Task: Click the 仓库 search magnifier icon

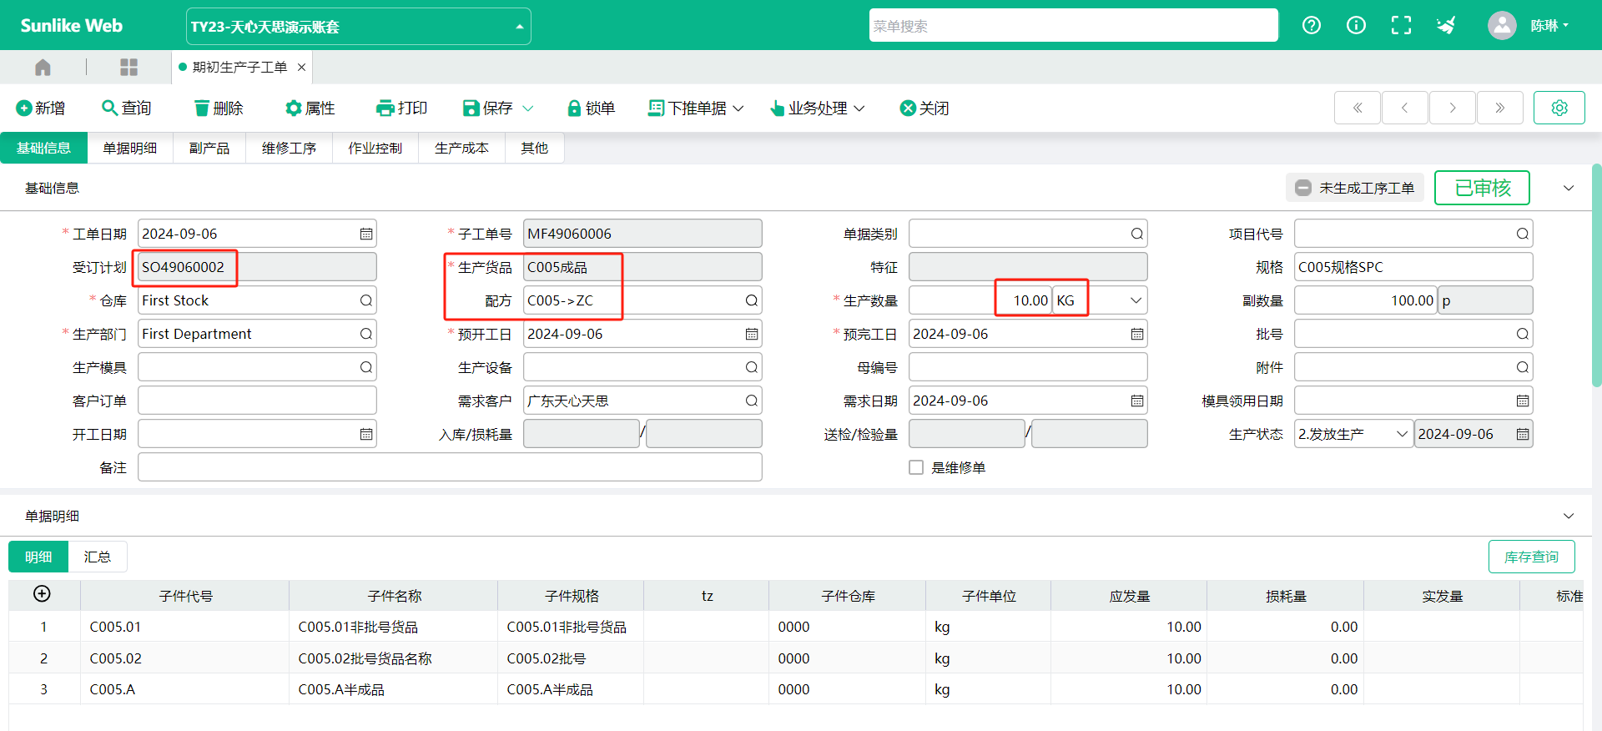Action: (x=365, y=300)
